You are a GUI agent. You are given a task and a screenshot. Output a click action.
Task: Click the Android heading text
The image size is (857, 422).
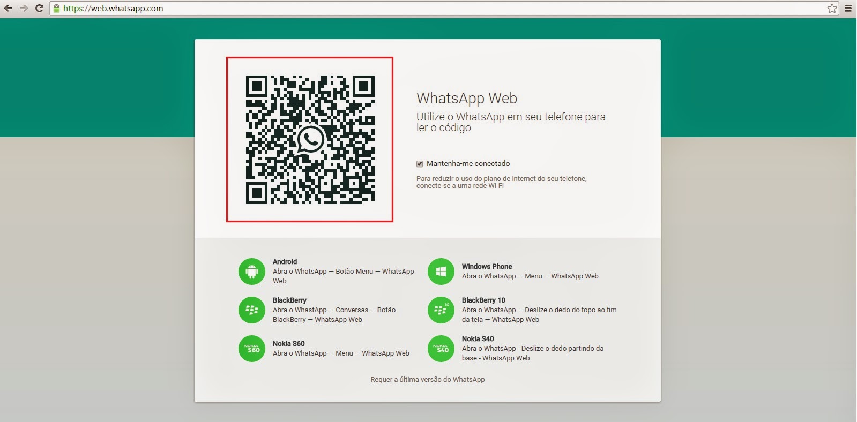click(x=285, y=262)
